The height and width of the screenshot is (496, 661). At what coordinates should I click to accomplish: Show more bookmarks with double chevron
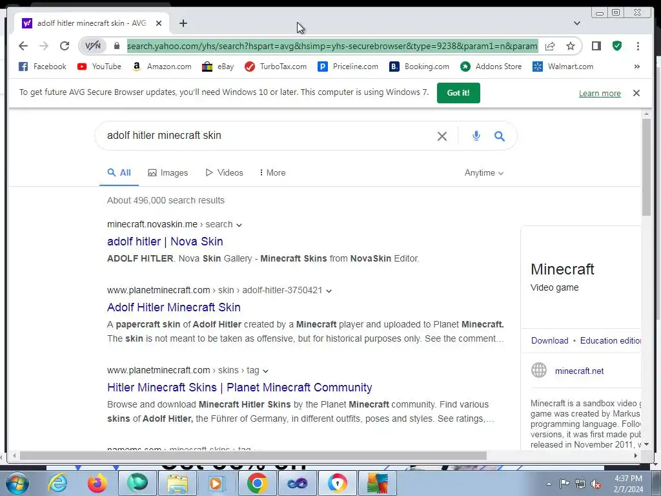tap(637, 67)
